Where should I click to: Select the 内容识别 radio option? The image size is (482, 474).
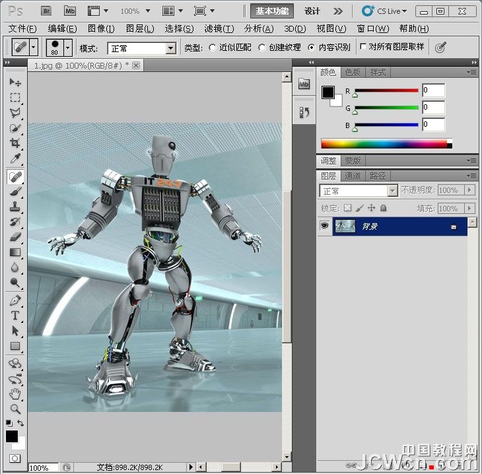click(x=312, y=48)
